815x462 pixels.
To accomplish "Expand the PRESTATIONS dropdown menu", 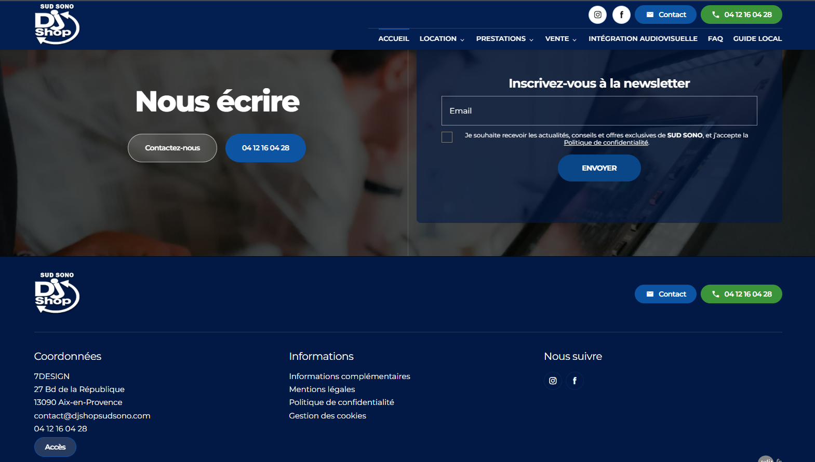I will coord(505,39).
